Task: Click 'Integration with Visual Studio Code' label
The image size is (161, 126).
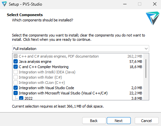Action: pyautogui.click(x=46, y=88)
